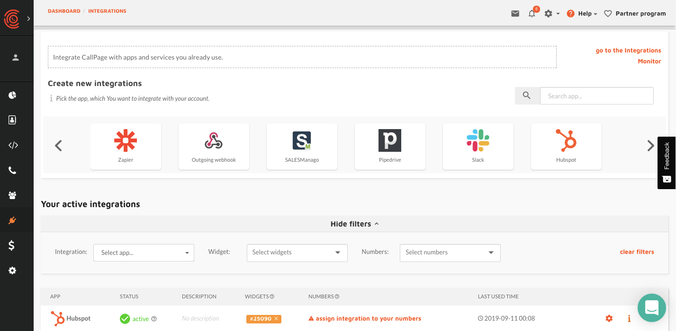Select the Zapier integration card

[x=126, y=146]
